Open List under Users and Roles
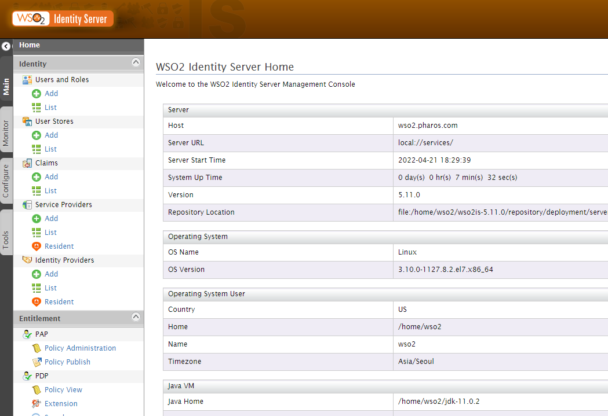Image resolution: width=608 pixels, height=416 pixels. pos(50,108)
